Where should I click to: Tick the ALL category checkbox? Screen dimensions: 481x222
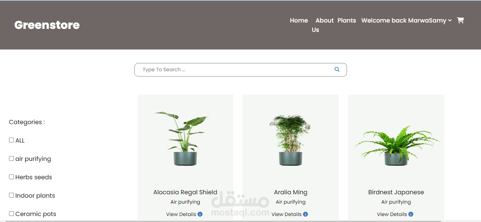pos(11,140)
